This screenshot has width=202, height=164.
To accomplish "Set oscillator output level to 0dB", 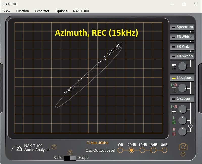I will tap(164, 150).
